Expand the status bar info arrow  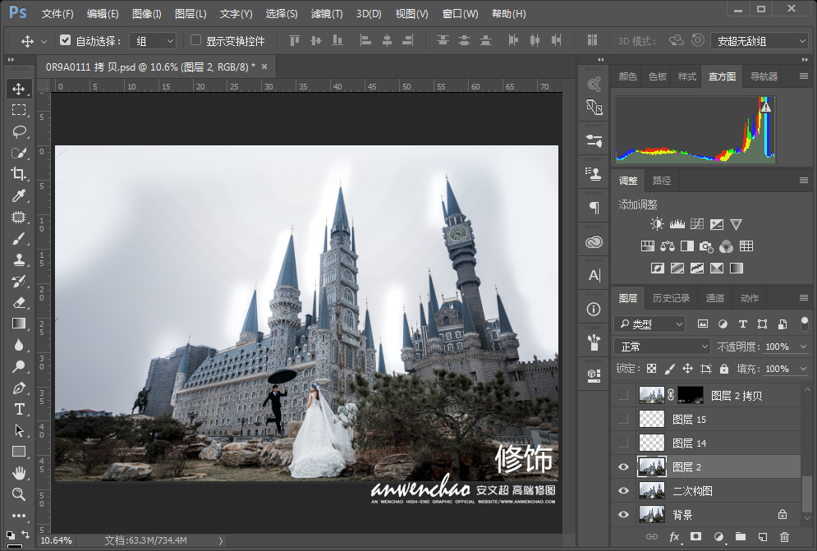point(221,540)
